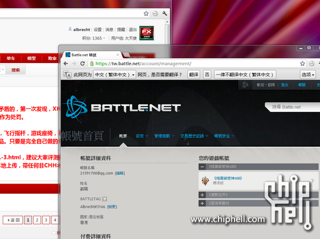
Task: Click the translate icon in translation bar
Action: pos(67,75)
